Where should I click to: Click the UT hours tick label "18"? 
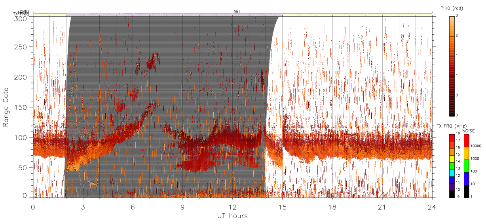click(x=332, y=207)
